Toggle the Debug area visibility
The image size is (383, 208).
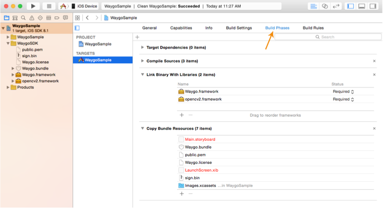click(362, 6)
